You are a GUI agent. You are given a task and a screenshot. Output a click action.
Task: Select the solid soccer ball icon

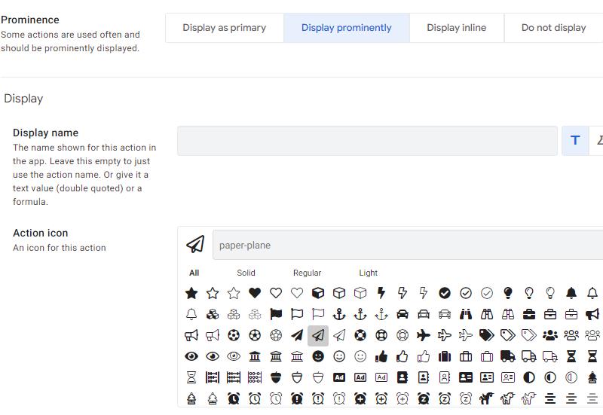pyautogui.click(x=234, y=335)
